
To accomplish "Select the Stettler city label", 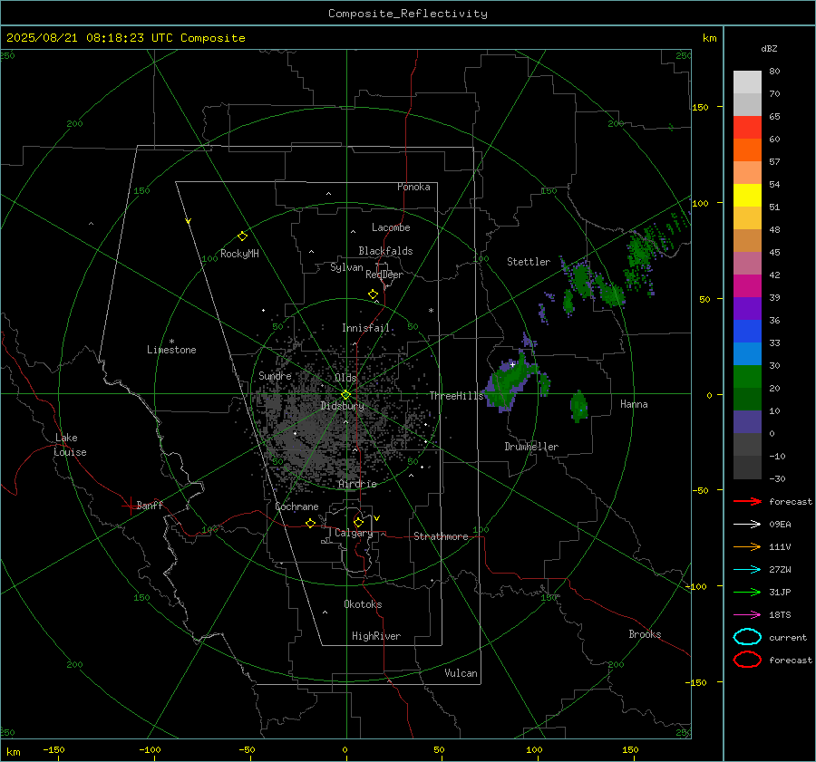I will click(529, 262).
